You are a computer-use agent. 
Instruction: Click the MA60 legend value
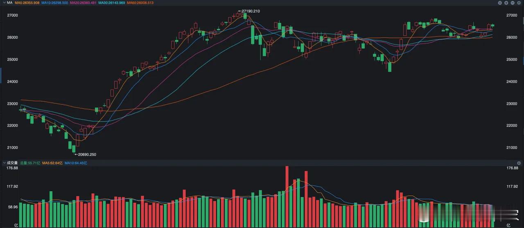click(x=140, y=2)
